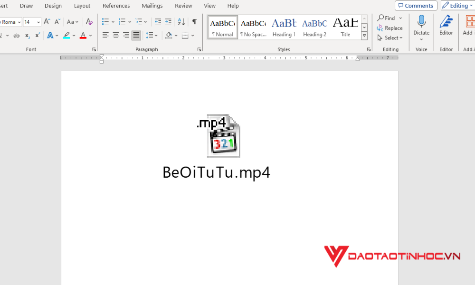Apply borders to paragraph
This screenshot has width=475, height=285.
(x=185, y=36)
